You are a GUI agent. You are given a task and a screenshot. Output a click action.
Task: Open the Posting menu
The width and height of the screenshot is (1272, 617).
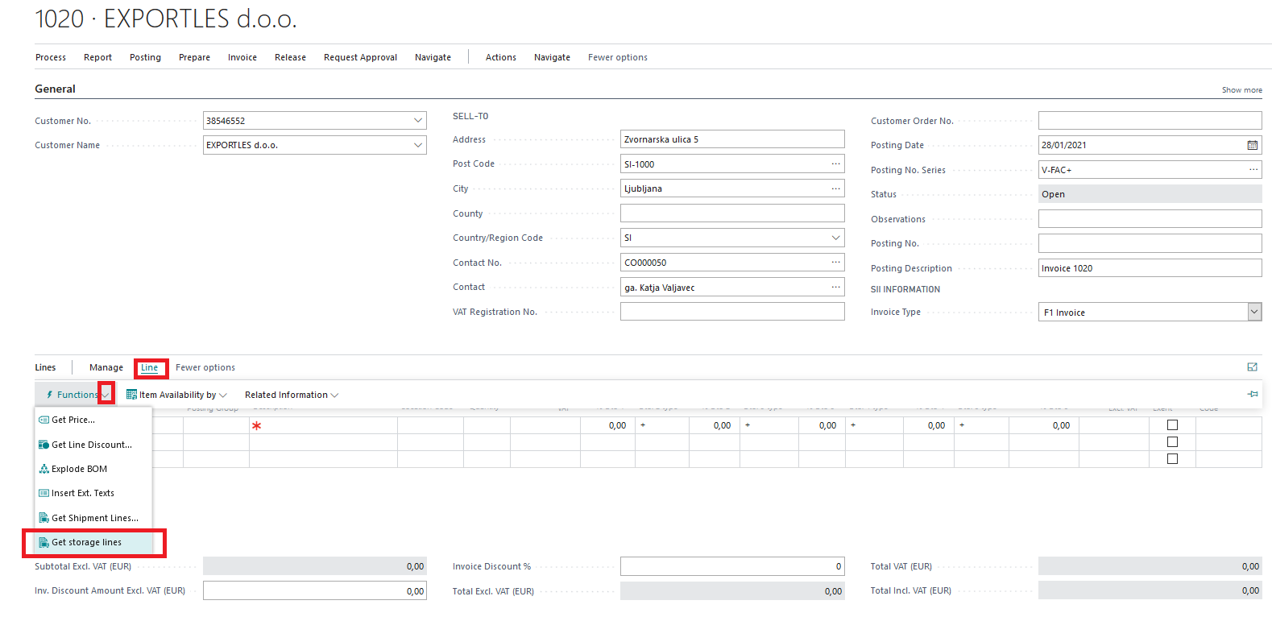coord(145,57)
